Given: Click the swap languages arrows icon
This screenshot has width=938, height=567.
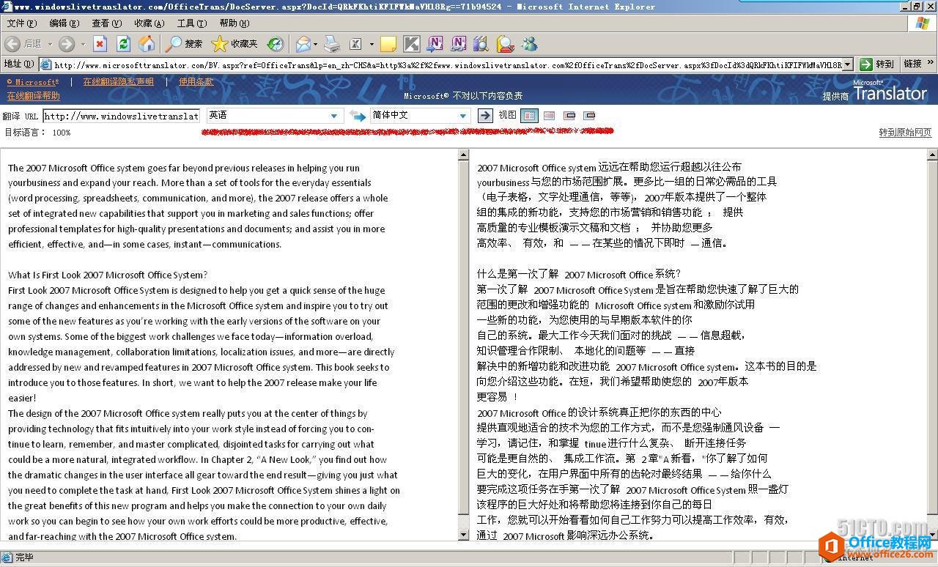Looking at the screenshot, I should click(357, 116).
